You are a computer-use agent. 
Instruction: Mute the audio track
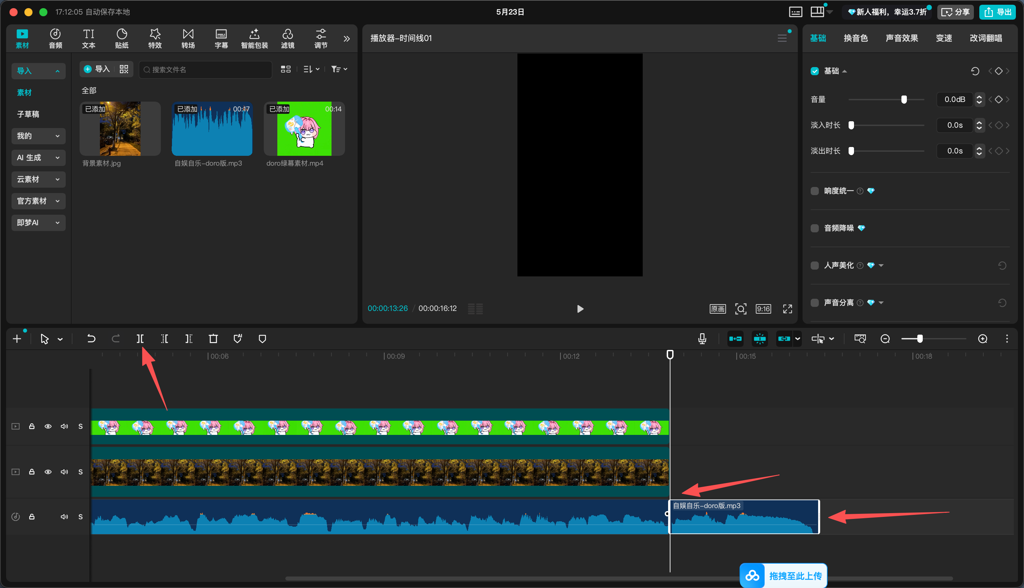64,517
